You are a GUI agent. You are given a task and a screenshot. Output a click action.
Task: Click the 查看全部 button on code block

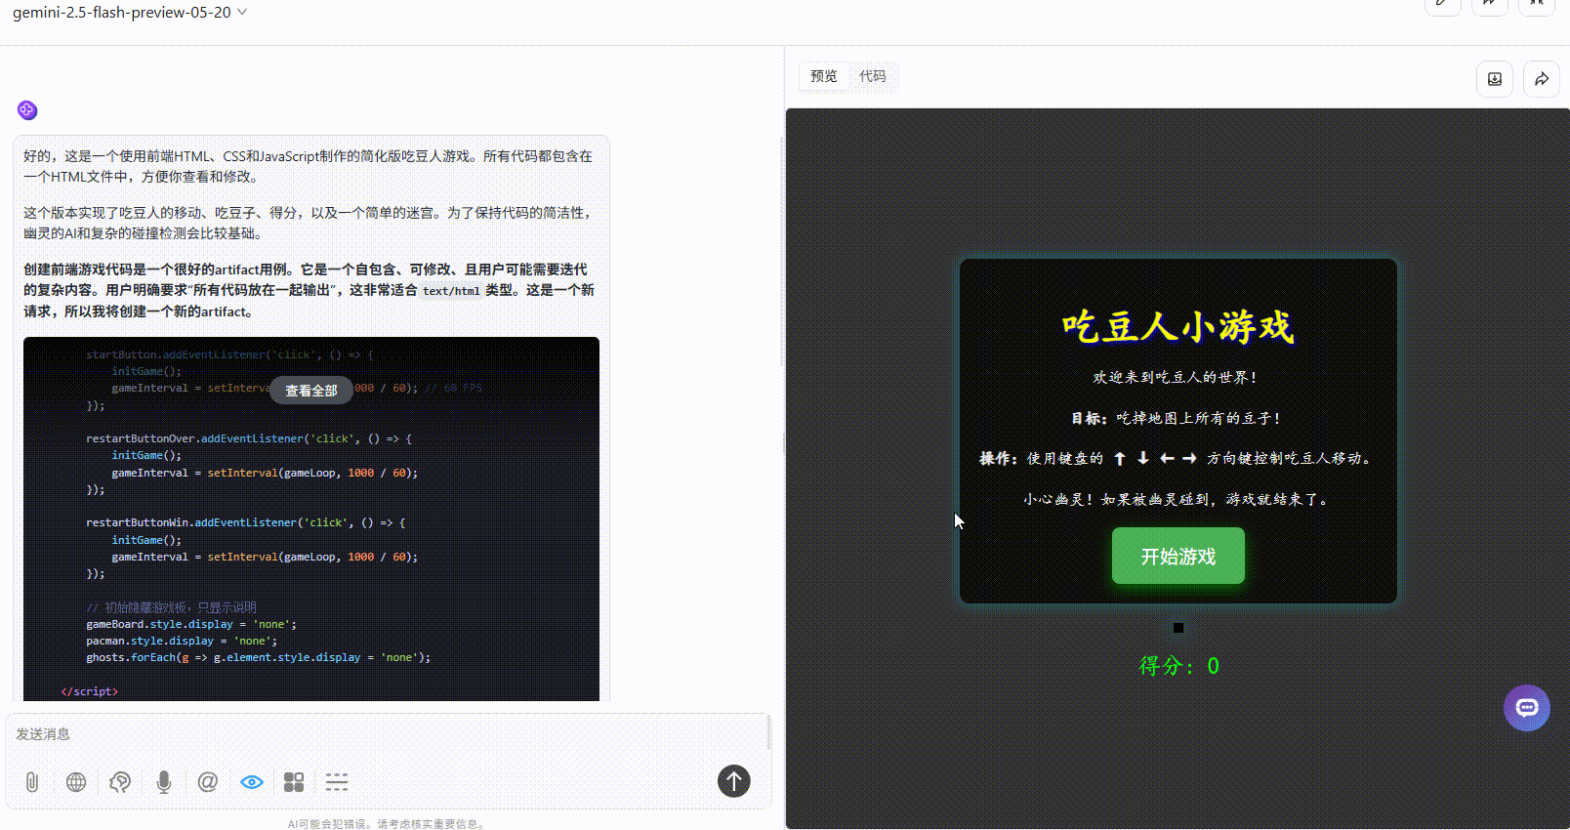pyautogui.click(x=311, y=391)
